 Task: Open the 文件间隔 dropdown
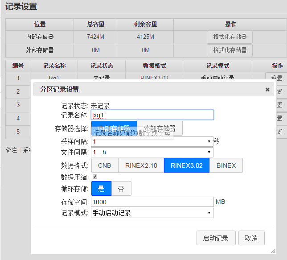pyautogui.click(x=152, y=153)
